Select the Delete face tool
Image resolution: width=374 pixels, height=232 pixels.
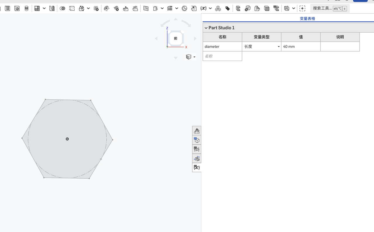pyautogui.click(x=116, y=8)
